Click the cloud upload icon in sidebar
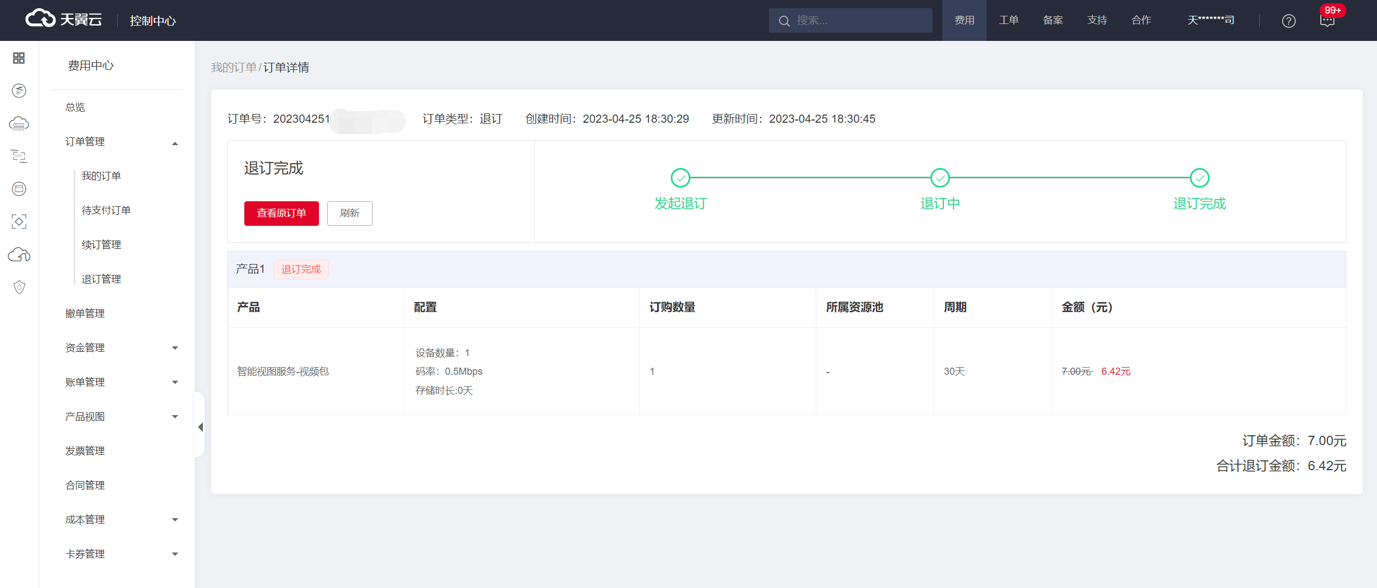 coord(19,255)
